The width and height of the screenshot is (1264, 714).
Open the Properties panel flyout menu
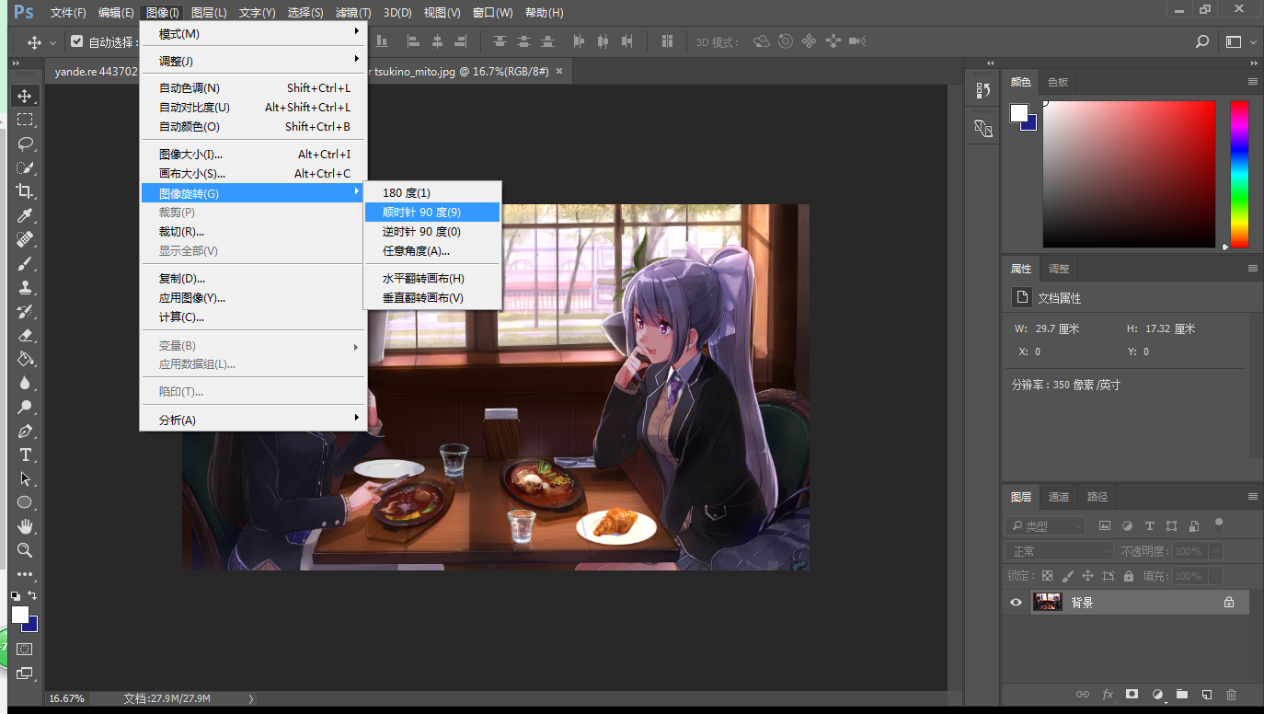1252,269
